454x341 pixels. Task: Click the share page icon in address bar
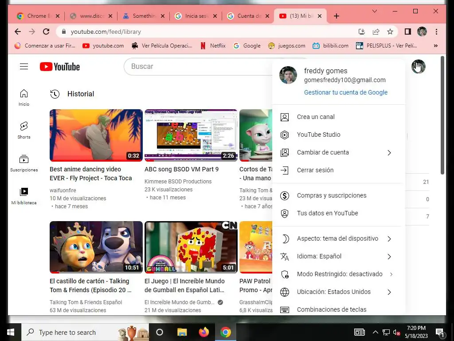tap(376, 32)
